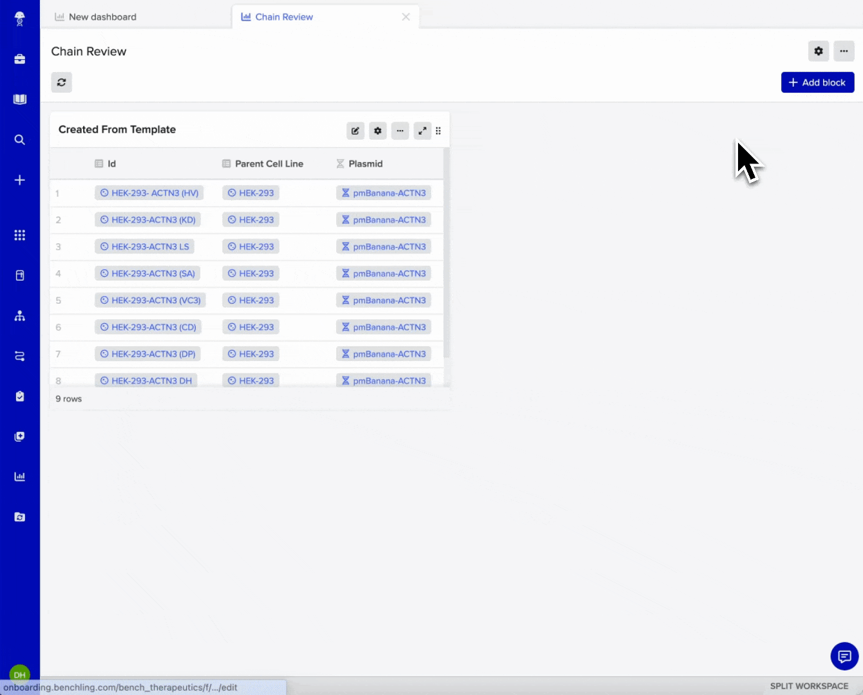Open the dashboard more options menu

pyautogui.click(x=844, y=51)
